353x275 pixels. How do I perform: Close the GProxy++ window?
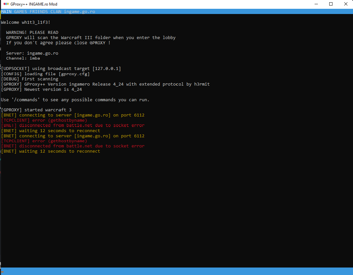(346, 4)
